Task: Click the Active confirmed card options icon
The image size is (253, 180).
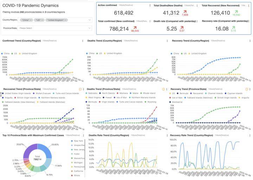Action: (151, 6)
